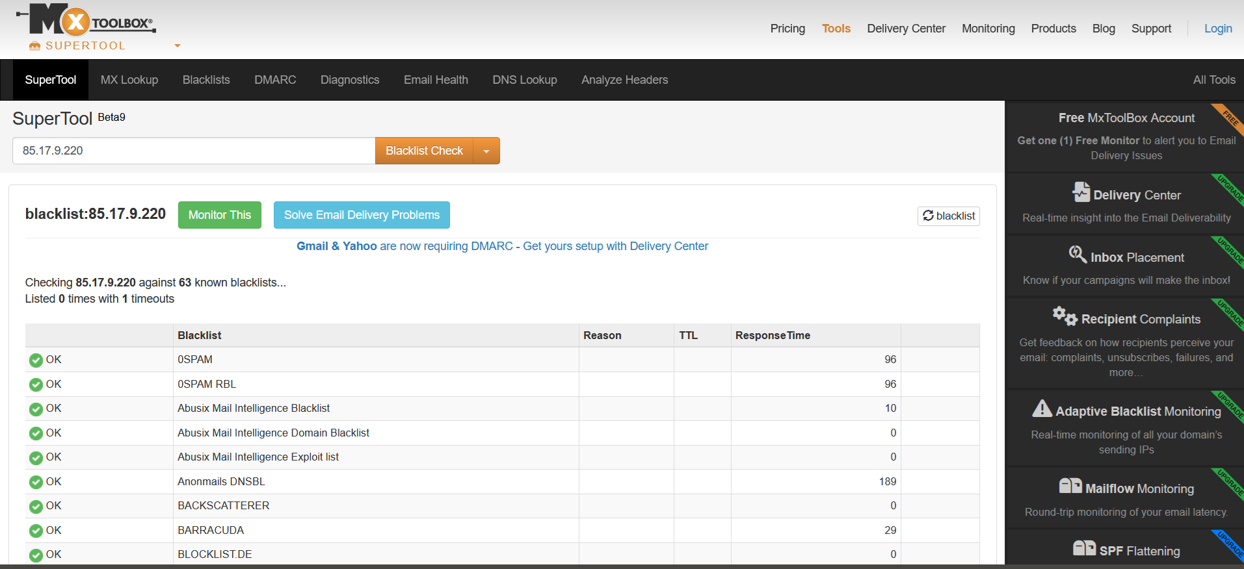Click the Adaptive Blacklist Monitoring warning icon
Screen dimensions: 1244x569
click(x=1042, y=408)
